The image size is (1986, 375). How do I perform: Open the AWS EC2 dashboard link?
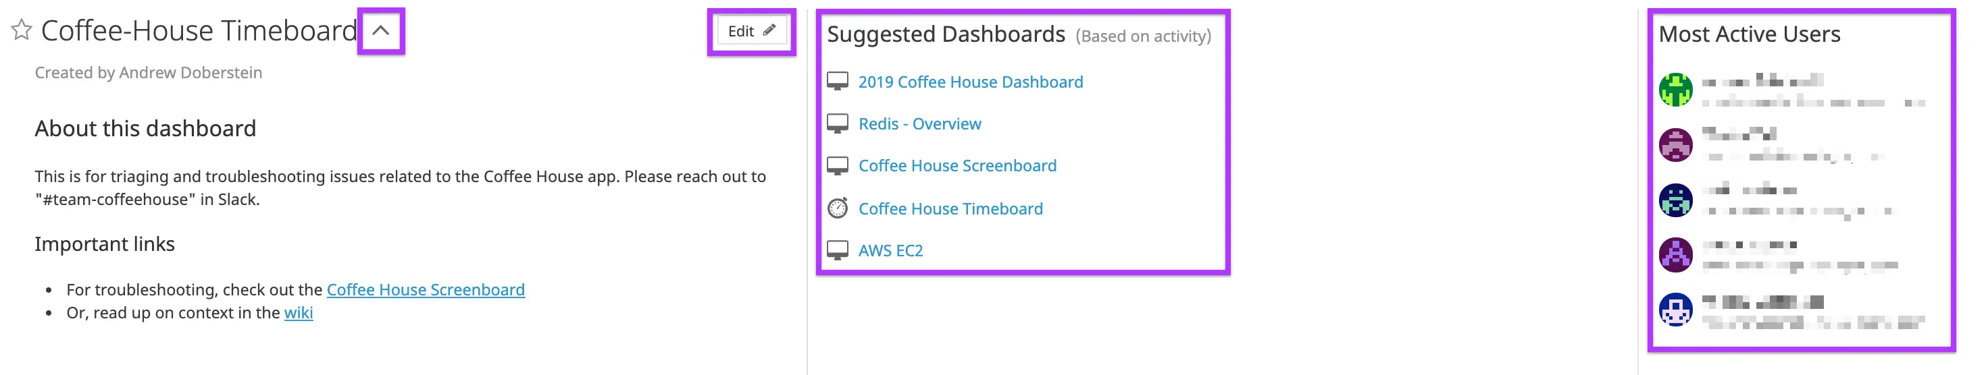pyautogui.click(x=890, y=250)
